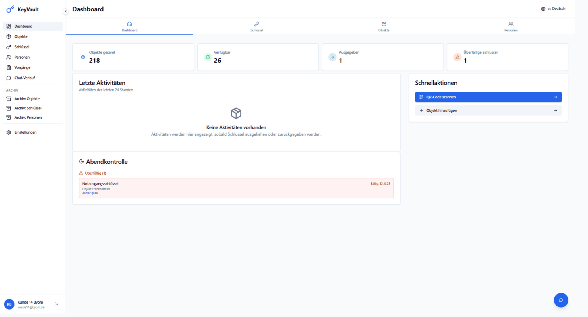Open the floating chat bubble button
The width and height of the screenshot is (588, 317).
click(561, 300)
